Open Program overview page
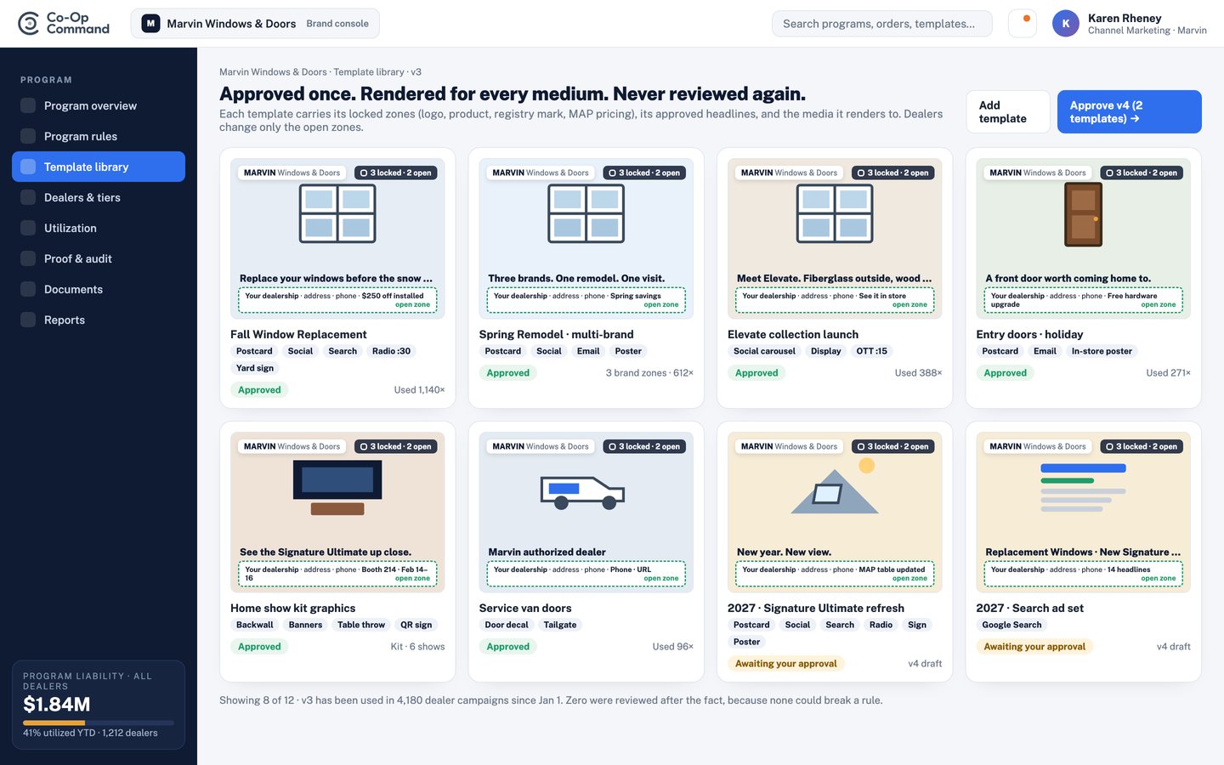 pos(99,105)
